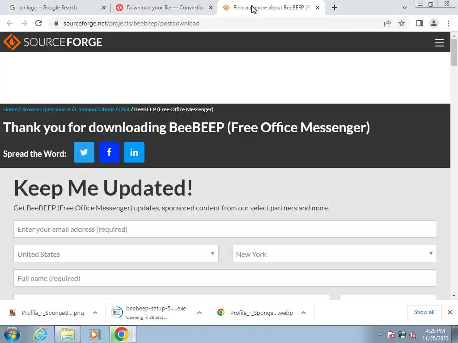Viewport: 458px width, 343px height.
Task: Close the downloads bar
Action: (450, 312)
